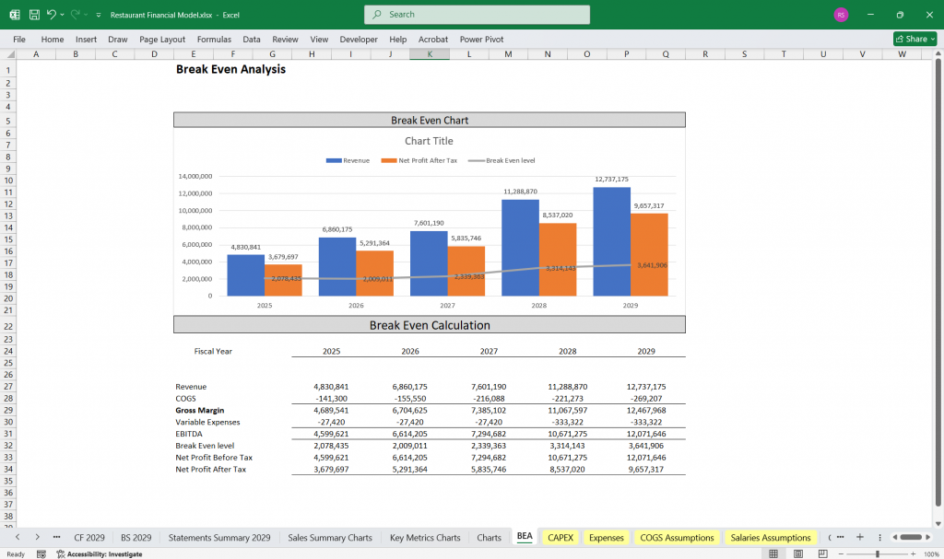The height and width of the screenshot is (559, 944).
Task: Open the Customize Quick Access Toolbar dropdown
Action: (x=98, y=14)
